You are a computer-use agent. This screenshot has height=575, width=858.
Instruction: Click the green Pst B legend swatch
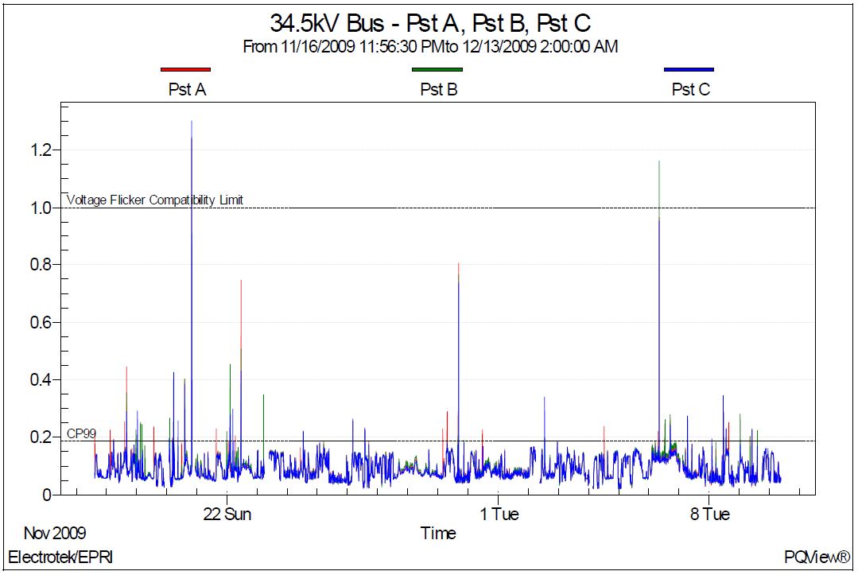(x=437, y=70)
